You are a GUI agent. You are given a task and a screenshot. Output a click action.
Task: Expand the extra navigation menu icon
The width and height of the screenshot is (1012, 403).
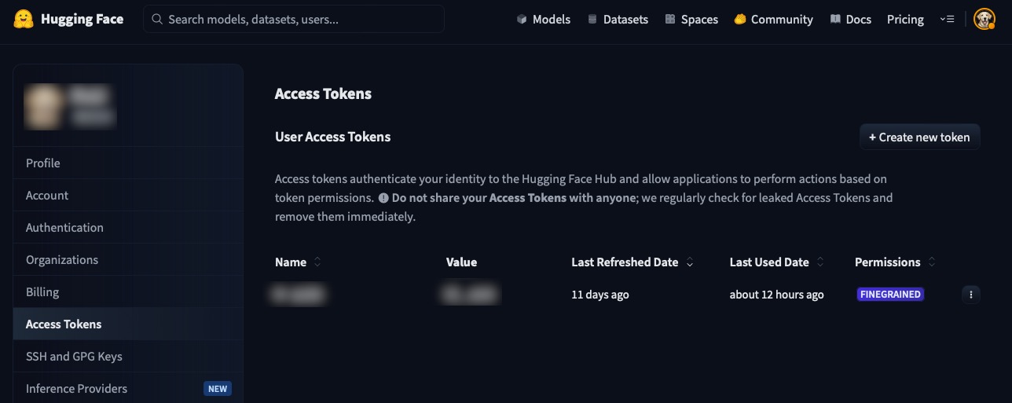click(947, 19)
